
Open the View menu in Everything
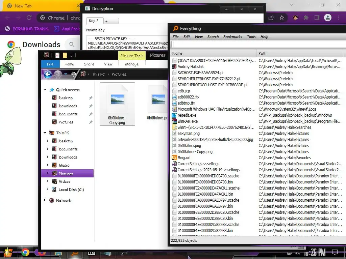199,37
